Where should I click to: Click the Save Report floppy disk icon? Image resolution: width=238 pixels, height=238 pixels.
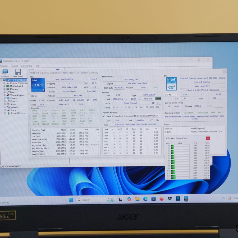click(18, 72)
